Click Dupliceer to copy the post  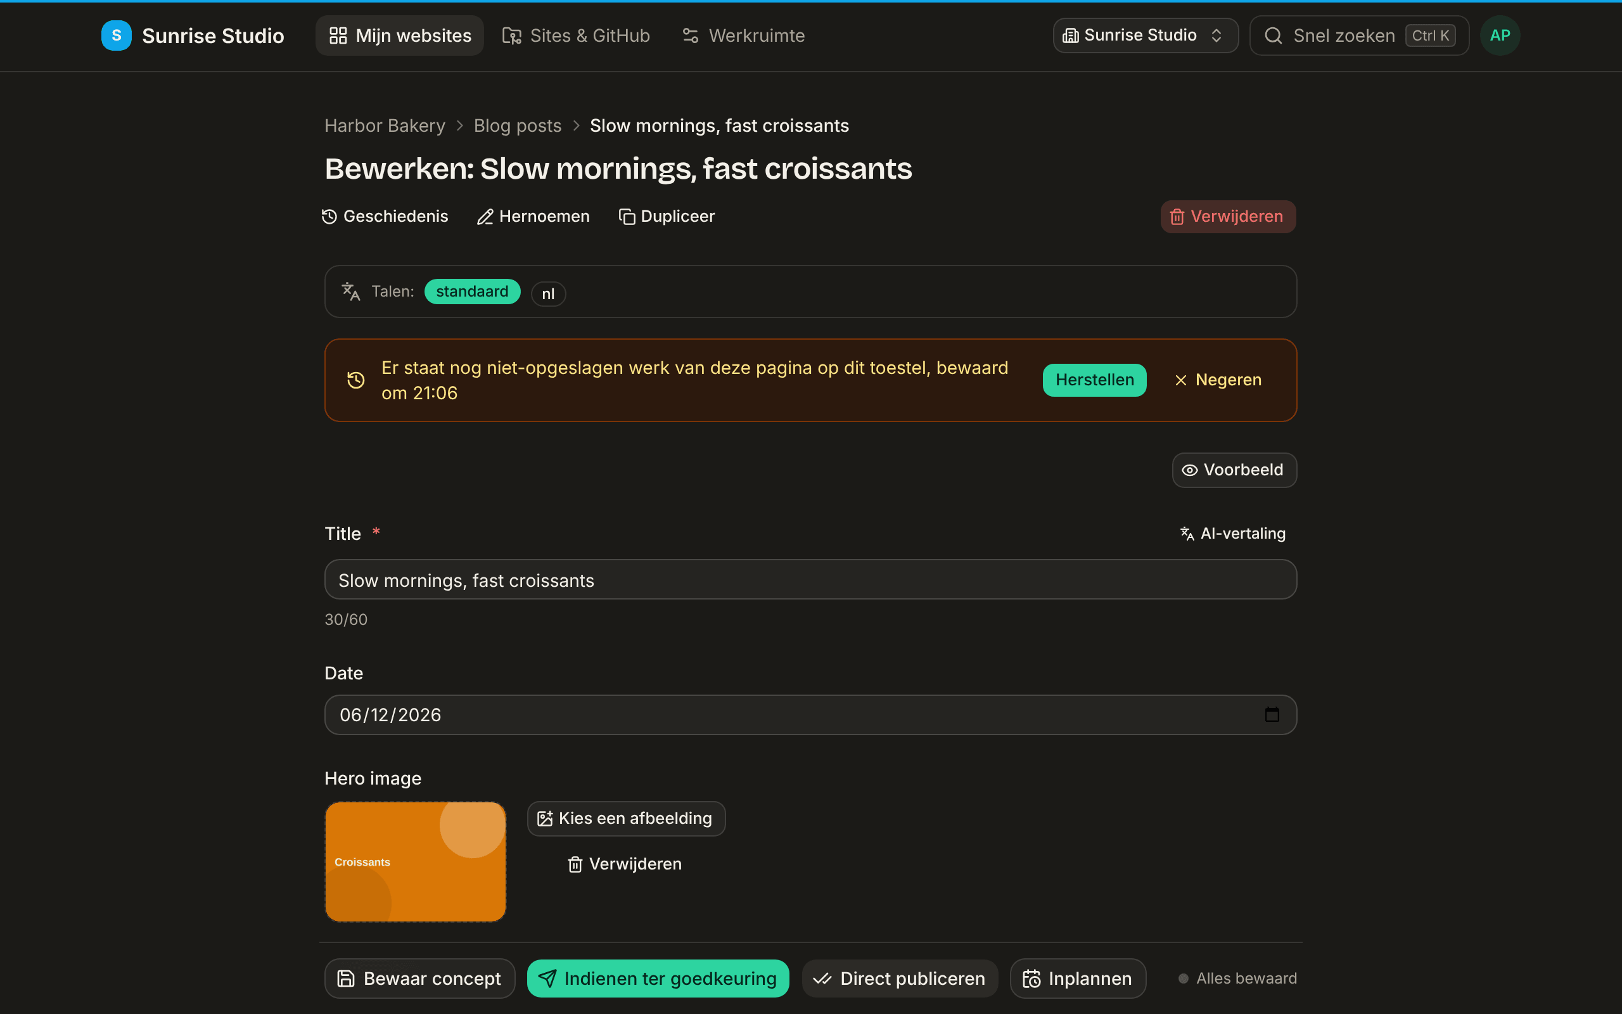pyautogui.click(x=667, y=216)
